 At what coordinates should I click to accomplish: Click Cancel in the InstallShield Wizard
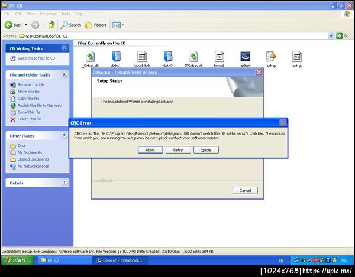(x=245, y=190)
